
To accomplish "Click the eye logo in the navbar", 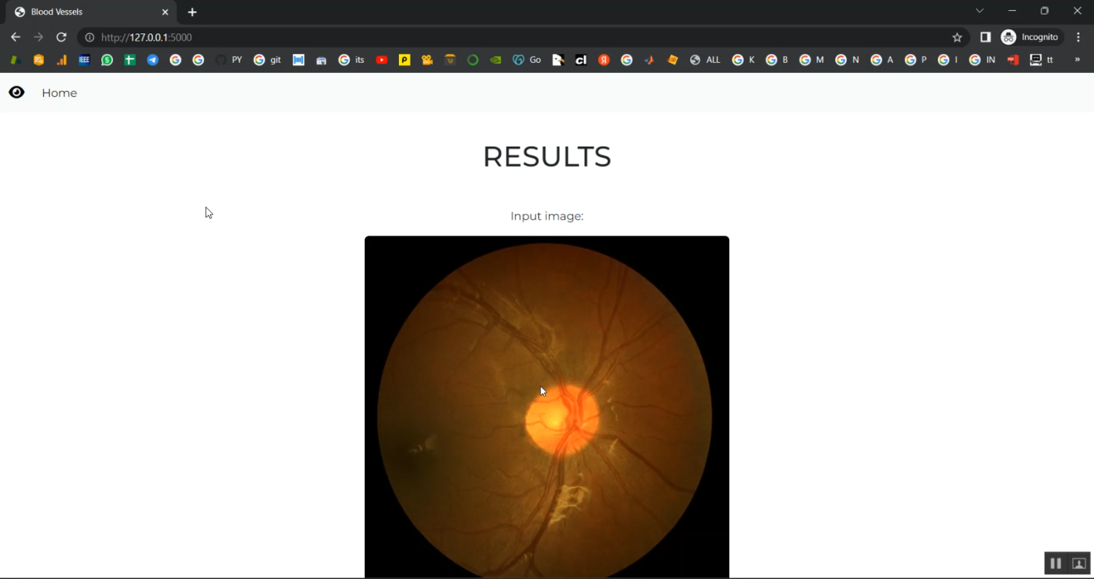I will 16,92.
